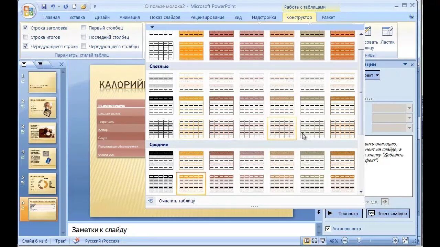Choose Очистить таблицу in the gallery
Screen dimensions: 440x247
pos(177,201)
